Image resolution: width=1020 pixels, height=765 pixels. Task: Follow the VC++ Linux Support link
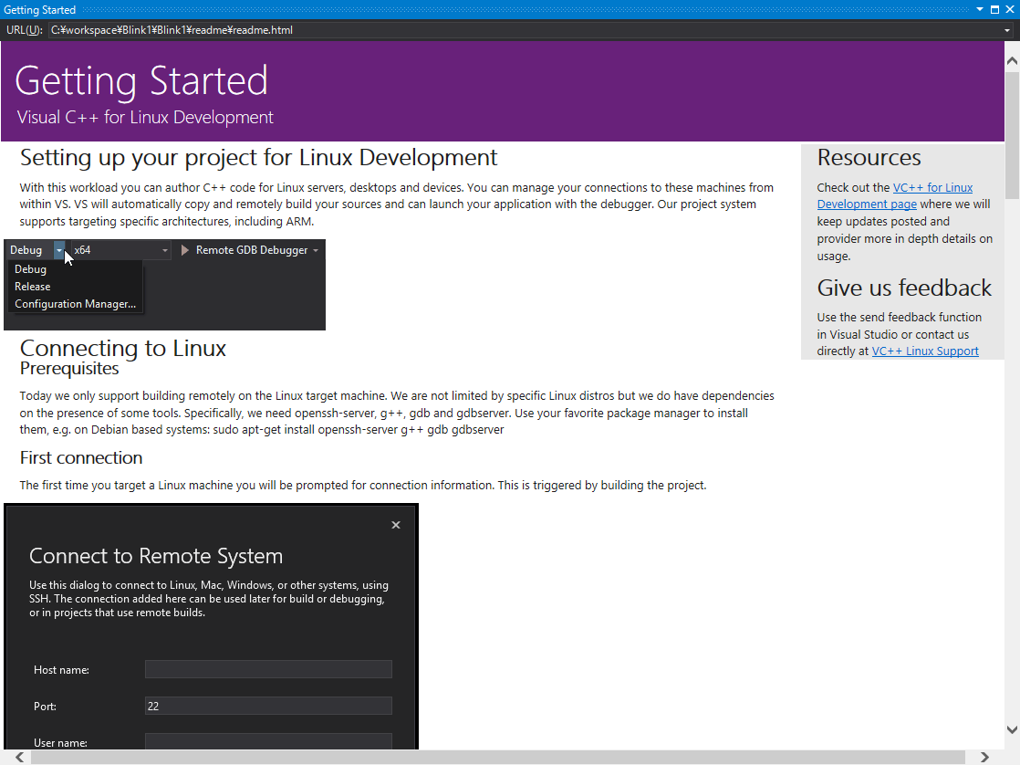[925, 351]
